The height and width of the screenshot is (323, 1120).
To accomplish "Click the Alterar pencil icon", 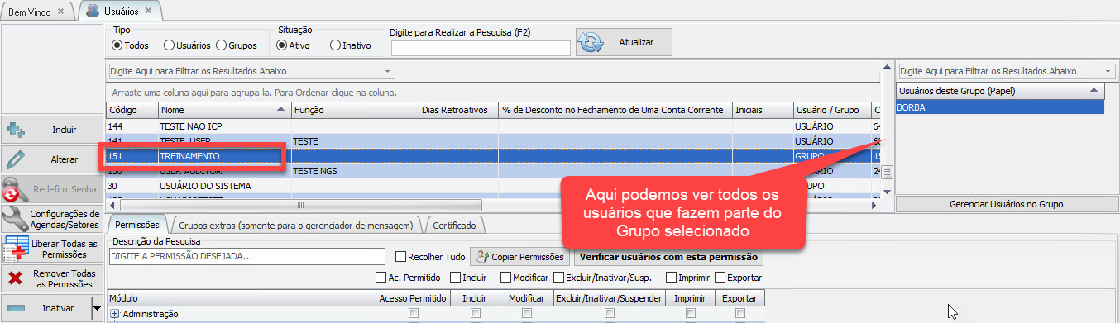I will (16, 159).
